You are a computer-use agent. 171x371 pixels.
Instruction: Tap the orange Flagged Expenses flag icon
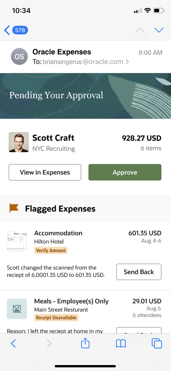pos(14,208)
